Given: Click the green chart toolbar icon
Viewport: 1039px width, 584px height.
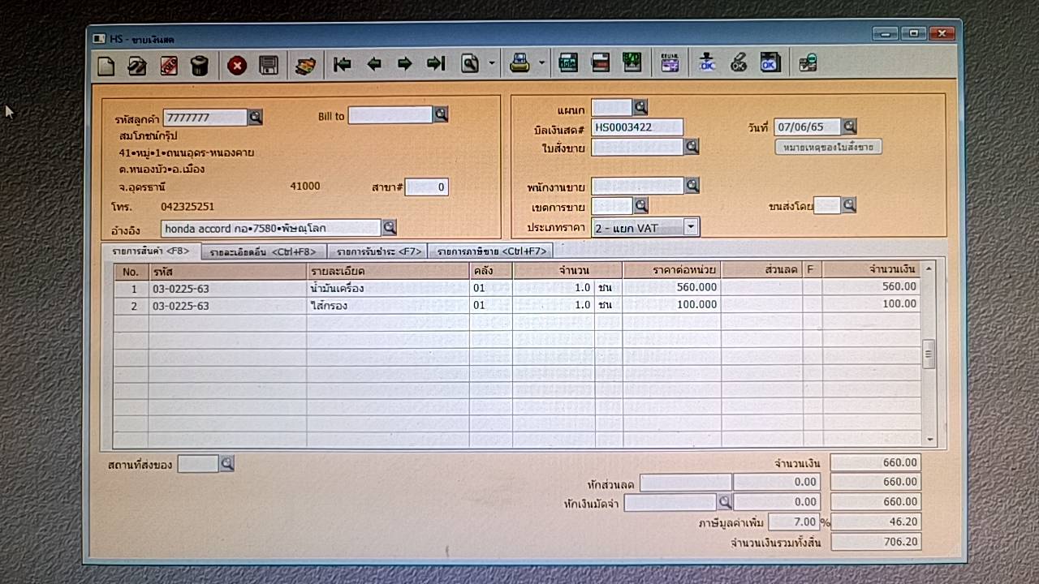Looking at the screenshot, I should (632, 62).
